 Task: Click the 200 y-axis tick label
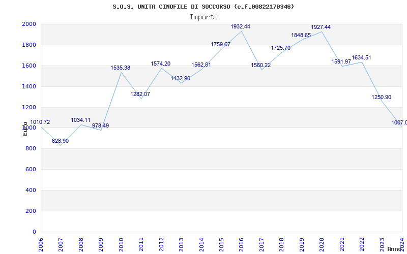click(x=31, y=211)
